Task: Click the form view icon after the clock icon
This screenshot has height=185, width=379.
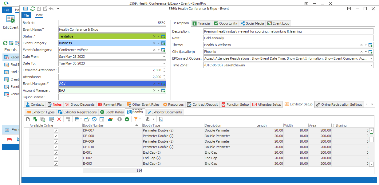Action: tap(102, 119)
